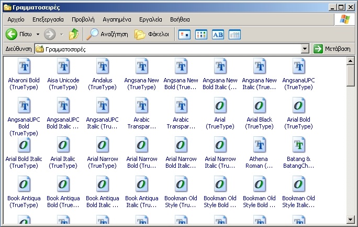Click the AB similarity view button
The height and width of the screenshot is (227, 358).
click(218, 35)
